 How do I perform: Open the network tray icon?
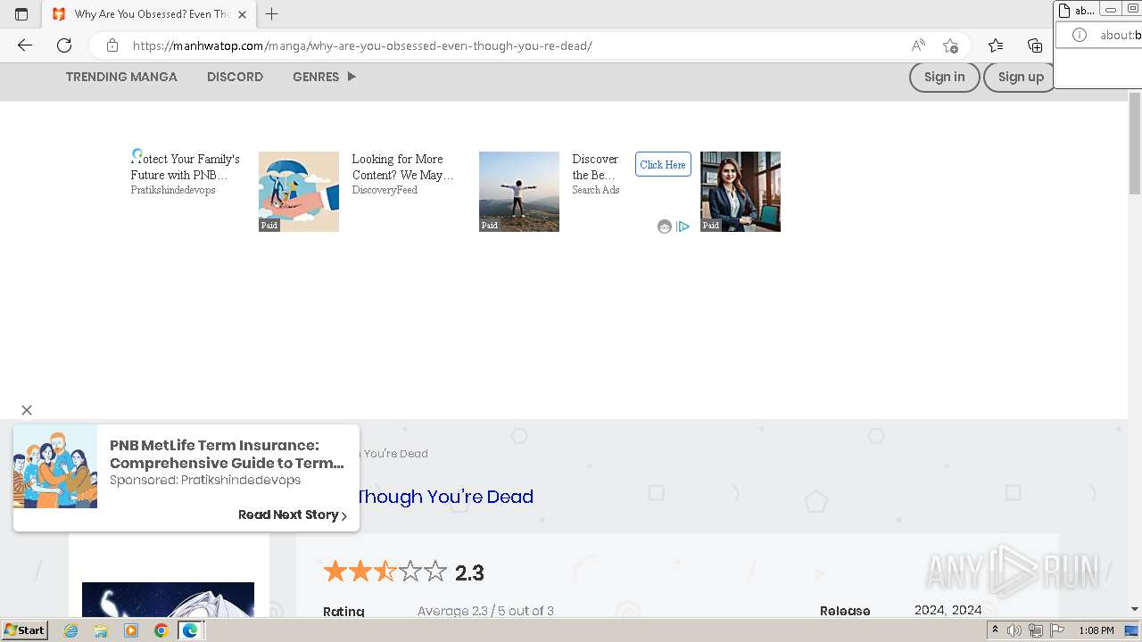pyautogui.click(x=1036, y=630)
